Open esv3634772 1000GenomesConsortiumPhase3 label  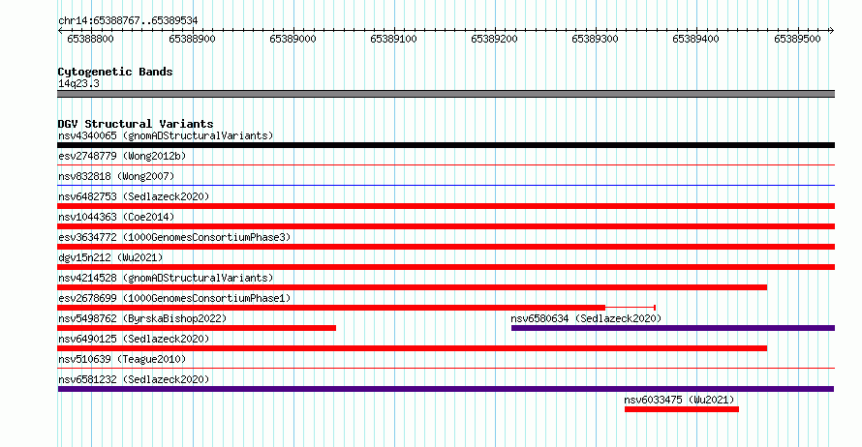[x=174, y=237]
